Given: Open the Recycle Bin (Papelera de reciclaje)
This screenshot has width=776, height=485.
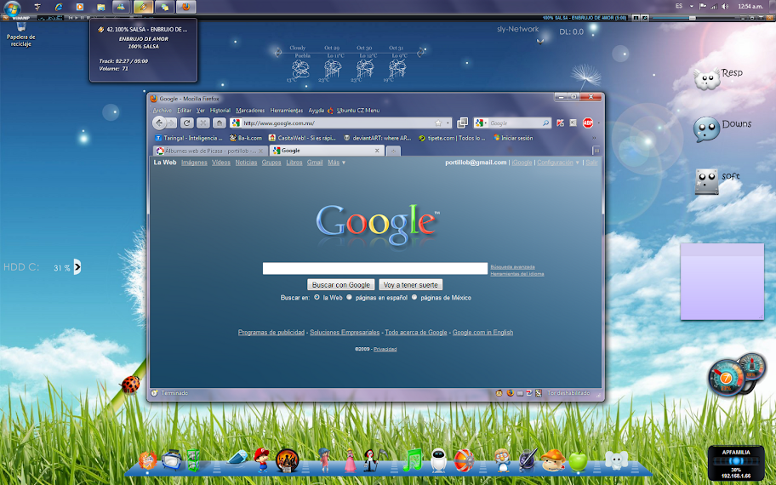Looking at the screenshot, I should [20, 35].
